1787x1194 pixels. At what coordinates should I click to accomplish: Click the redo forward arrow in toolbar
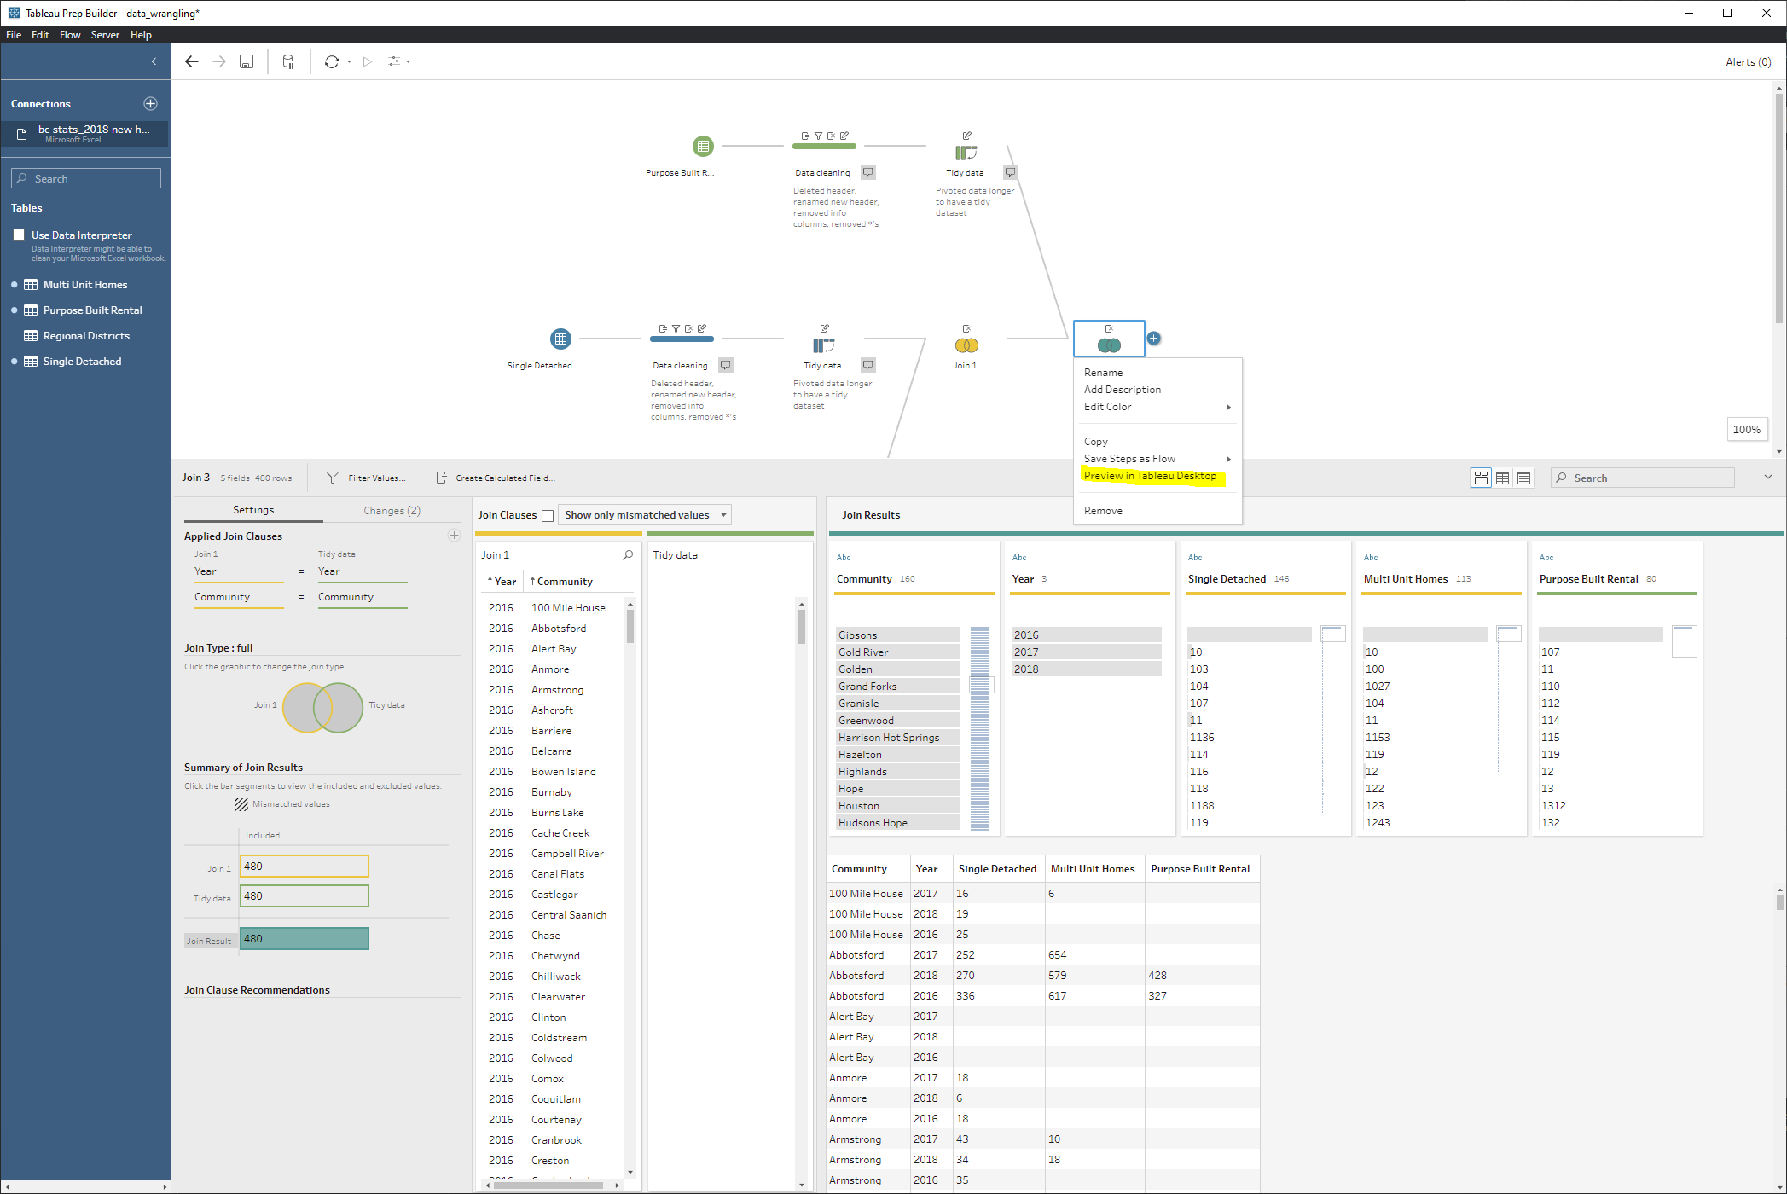tap(219, 61)
